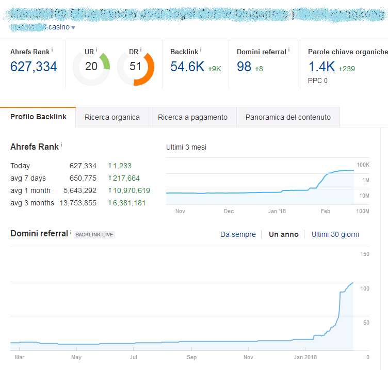Click the BACKLINK LIVE badge
The width and height of the screenshot is (388, 370).
click(94, 234)
